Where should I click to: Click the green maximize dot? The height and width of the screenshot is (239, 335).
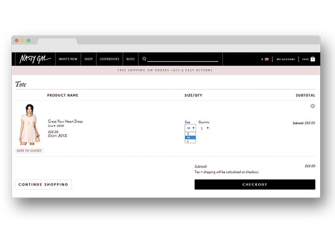pos(28,41)
